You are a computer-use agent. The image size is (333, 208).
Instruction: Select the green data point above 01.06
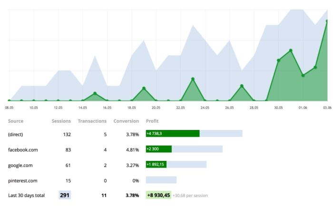point(303,75)
